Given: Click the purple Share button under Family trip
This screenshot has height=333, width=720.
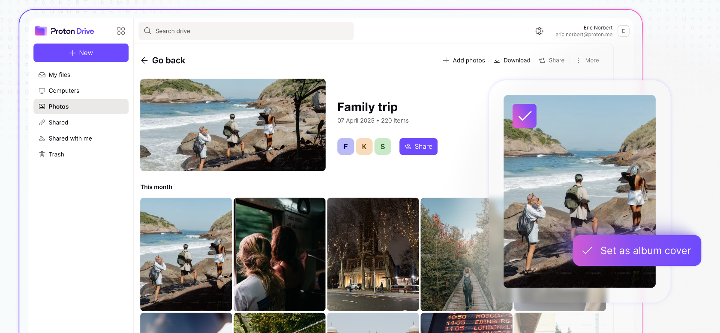Looking at the screenshot, I should [x=418, y=146].
